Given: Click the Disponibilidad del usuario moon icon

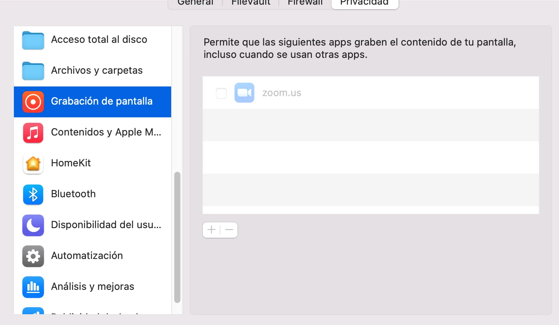Looking at the screenshot, I should [x=33, y=225].
